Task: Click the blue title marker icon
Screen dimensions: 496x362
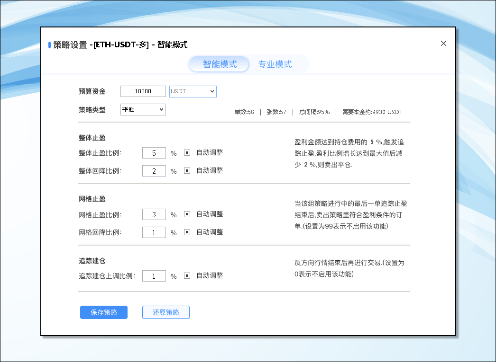Action: (x=49, y=45)
